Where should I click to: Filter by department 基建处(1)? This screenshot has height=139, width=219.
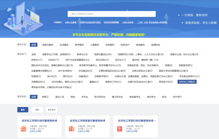(x=94, y=82)
